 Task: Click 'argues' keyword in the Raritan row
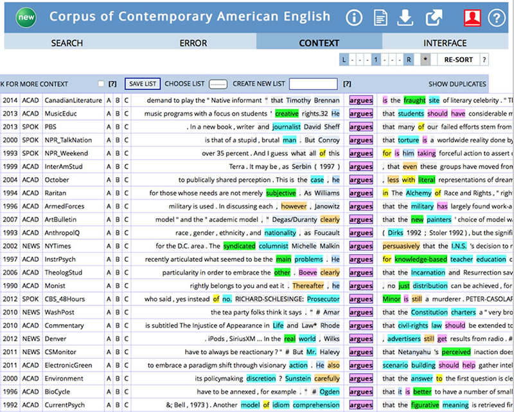click(361, 193)
